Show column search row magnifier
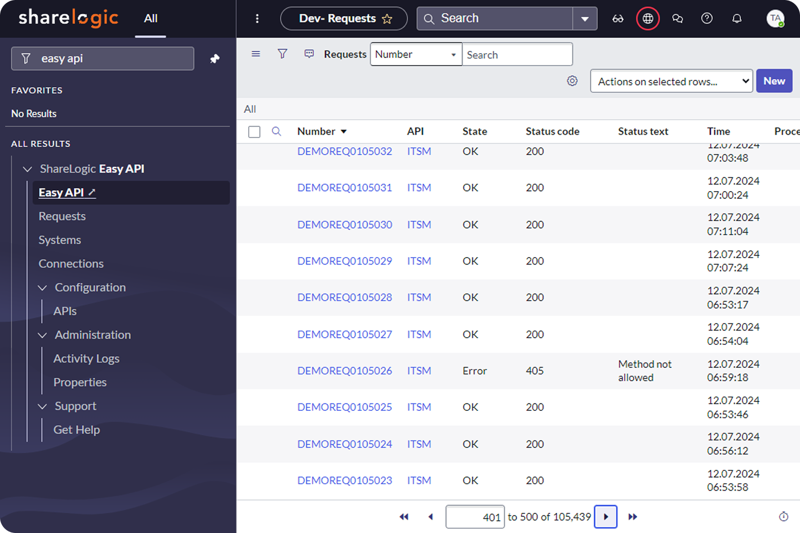Screen dimensions: 800x533 pyautogui.click(x=276, y=131)
